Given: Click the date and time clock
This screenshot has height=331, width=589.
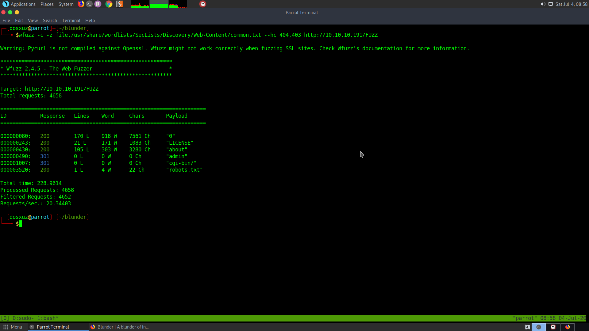Looking at the screenshot, I should coord(572,4).
